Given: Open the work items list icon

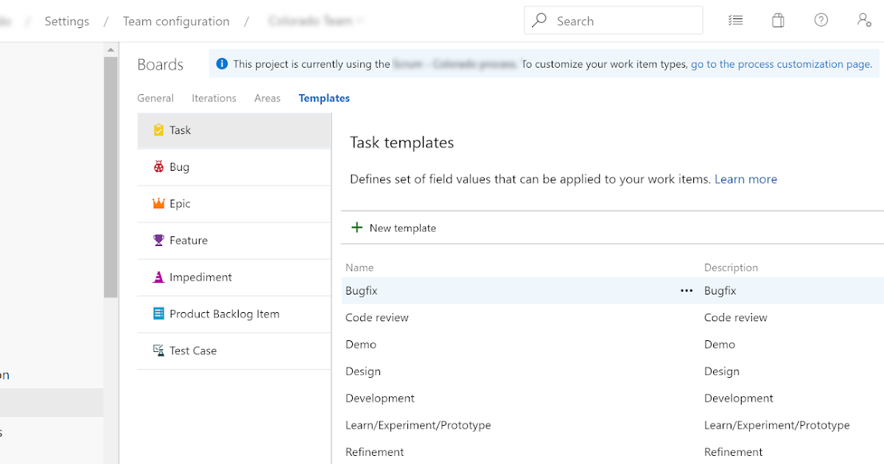Looking at the screenshot, I should pos(735,20).
